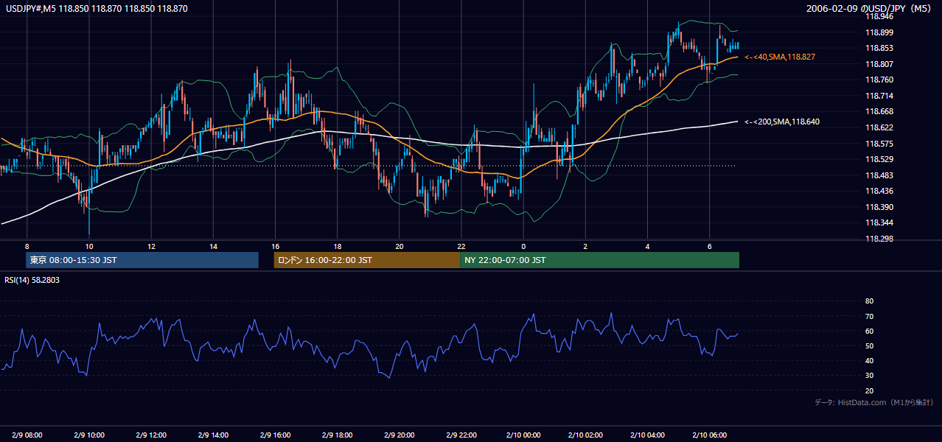Click the 2/9 20:00 bottom time label

pyautogui.click(x=399, y=435)
